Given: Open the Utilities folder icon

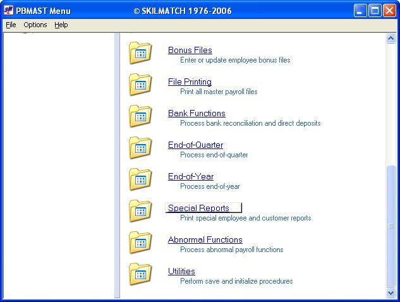Looking at the screenshot, I should 140,274.
